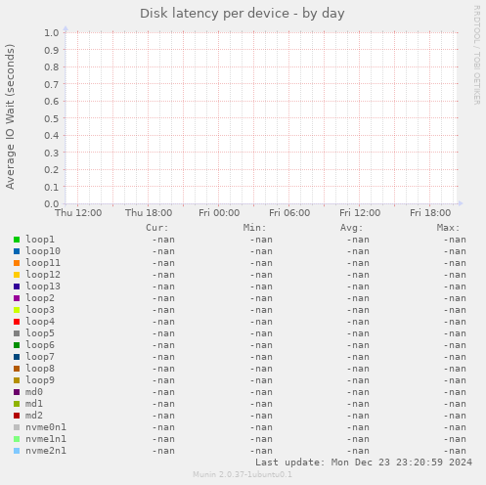Click the Fri 18:00 x-axis label
Viewport: 486px width, 485px height.
tap(430, 213)
